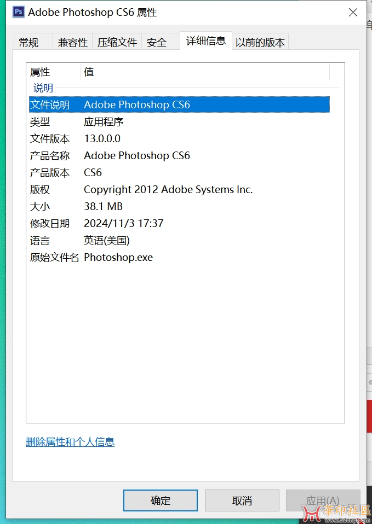This screenshot has width=372, height=524.
Task: Click the 38.1 MB size value
Action: coord(103,206)
